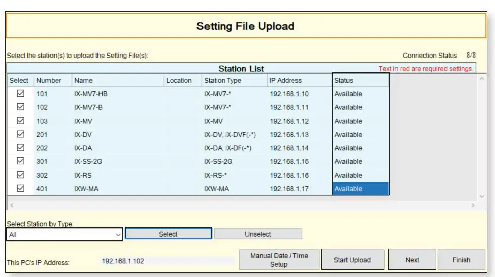495x277 pixels.
Task: Click IP address 192.168.1.11
Action: pyautogui.click(x=289, y=107)
